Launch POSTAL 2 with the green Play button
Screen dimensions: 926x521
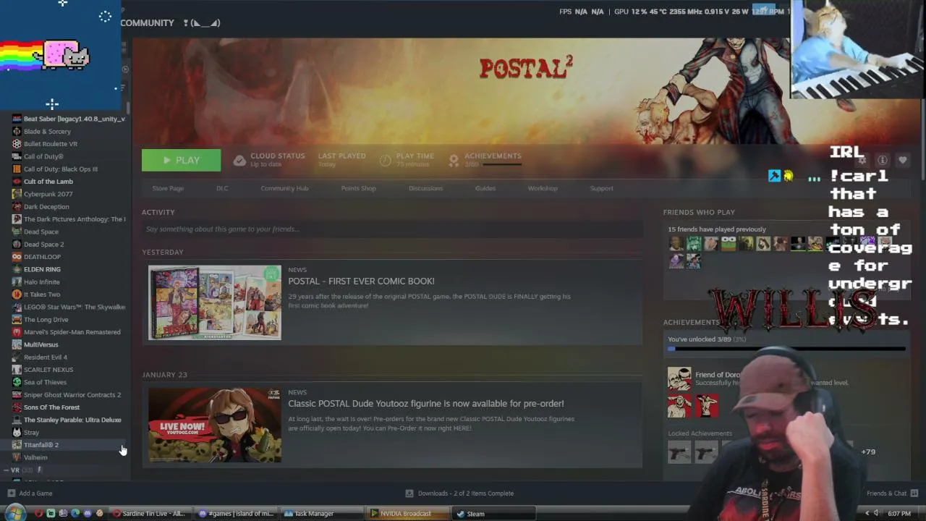point(181,160)
